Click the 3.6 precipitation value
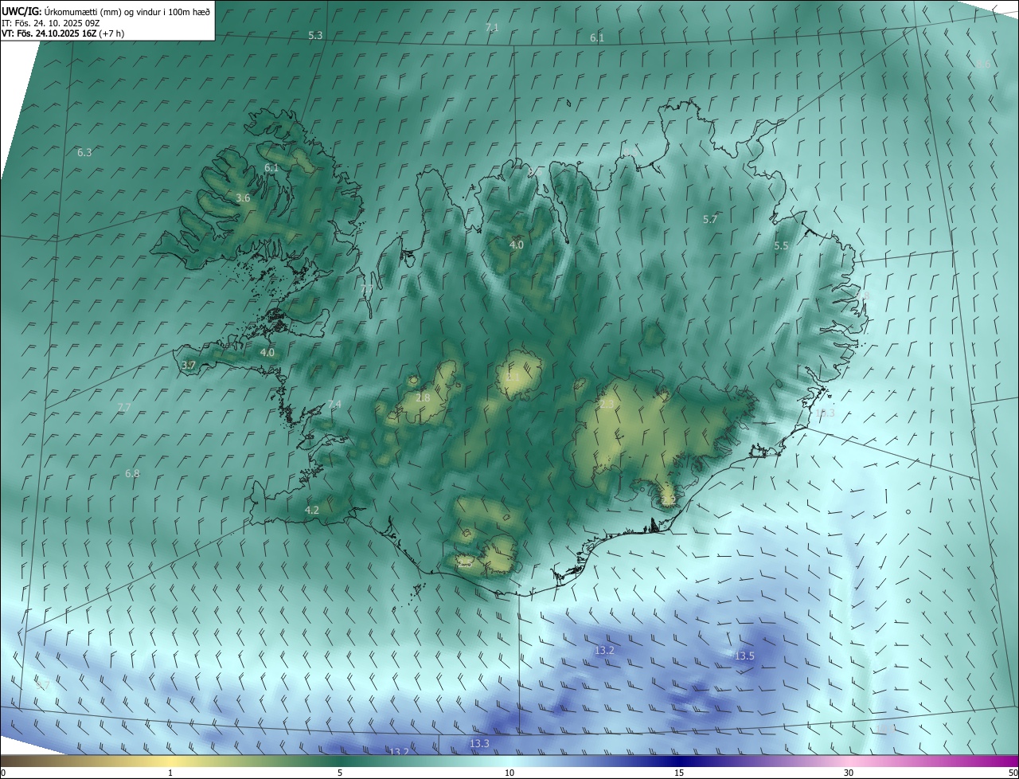This screenshot has width=1019, height=779. [244, 198]
